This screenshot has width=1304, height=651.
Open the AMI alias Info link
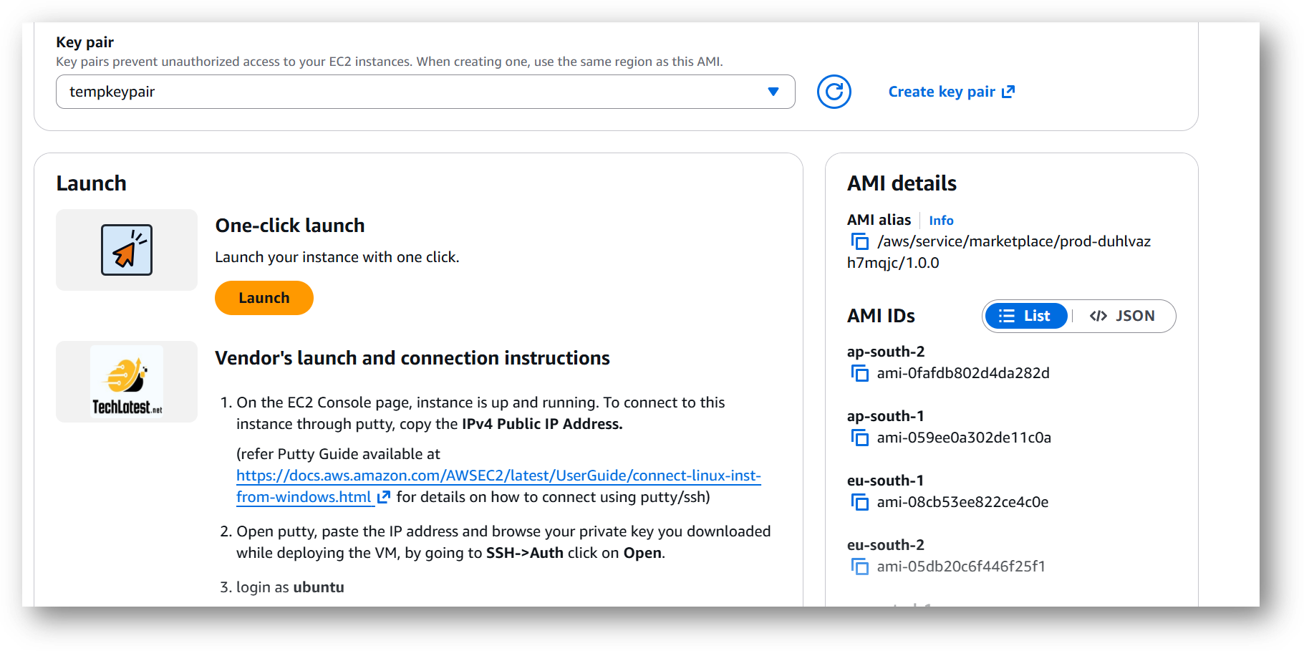(x=941, y=221)
